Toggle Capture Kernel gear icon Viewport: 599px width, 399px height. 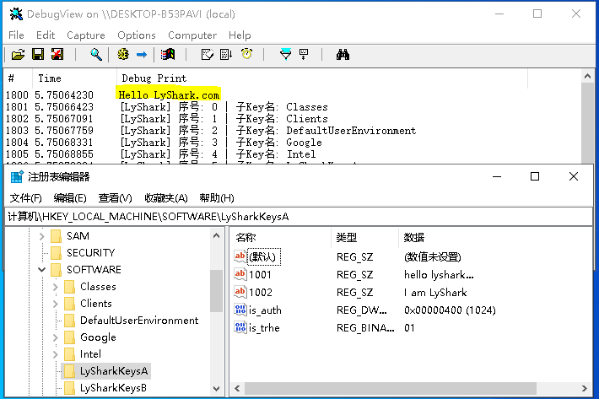(123, 55)
